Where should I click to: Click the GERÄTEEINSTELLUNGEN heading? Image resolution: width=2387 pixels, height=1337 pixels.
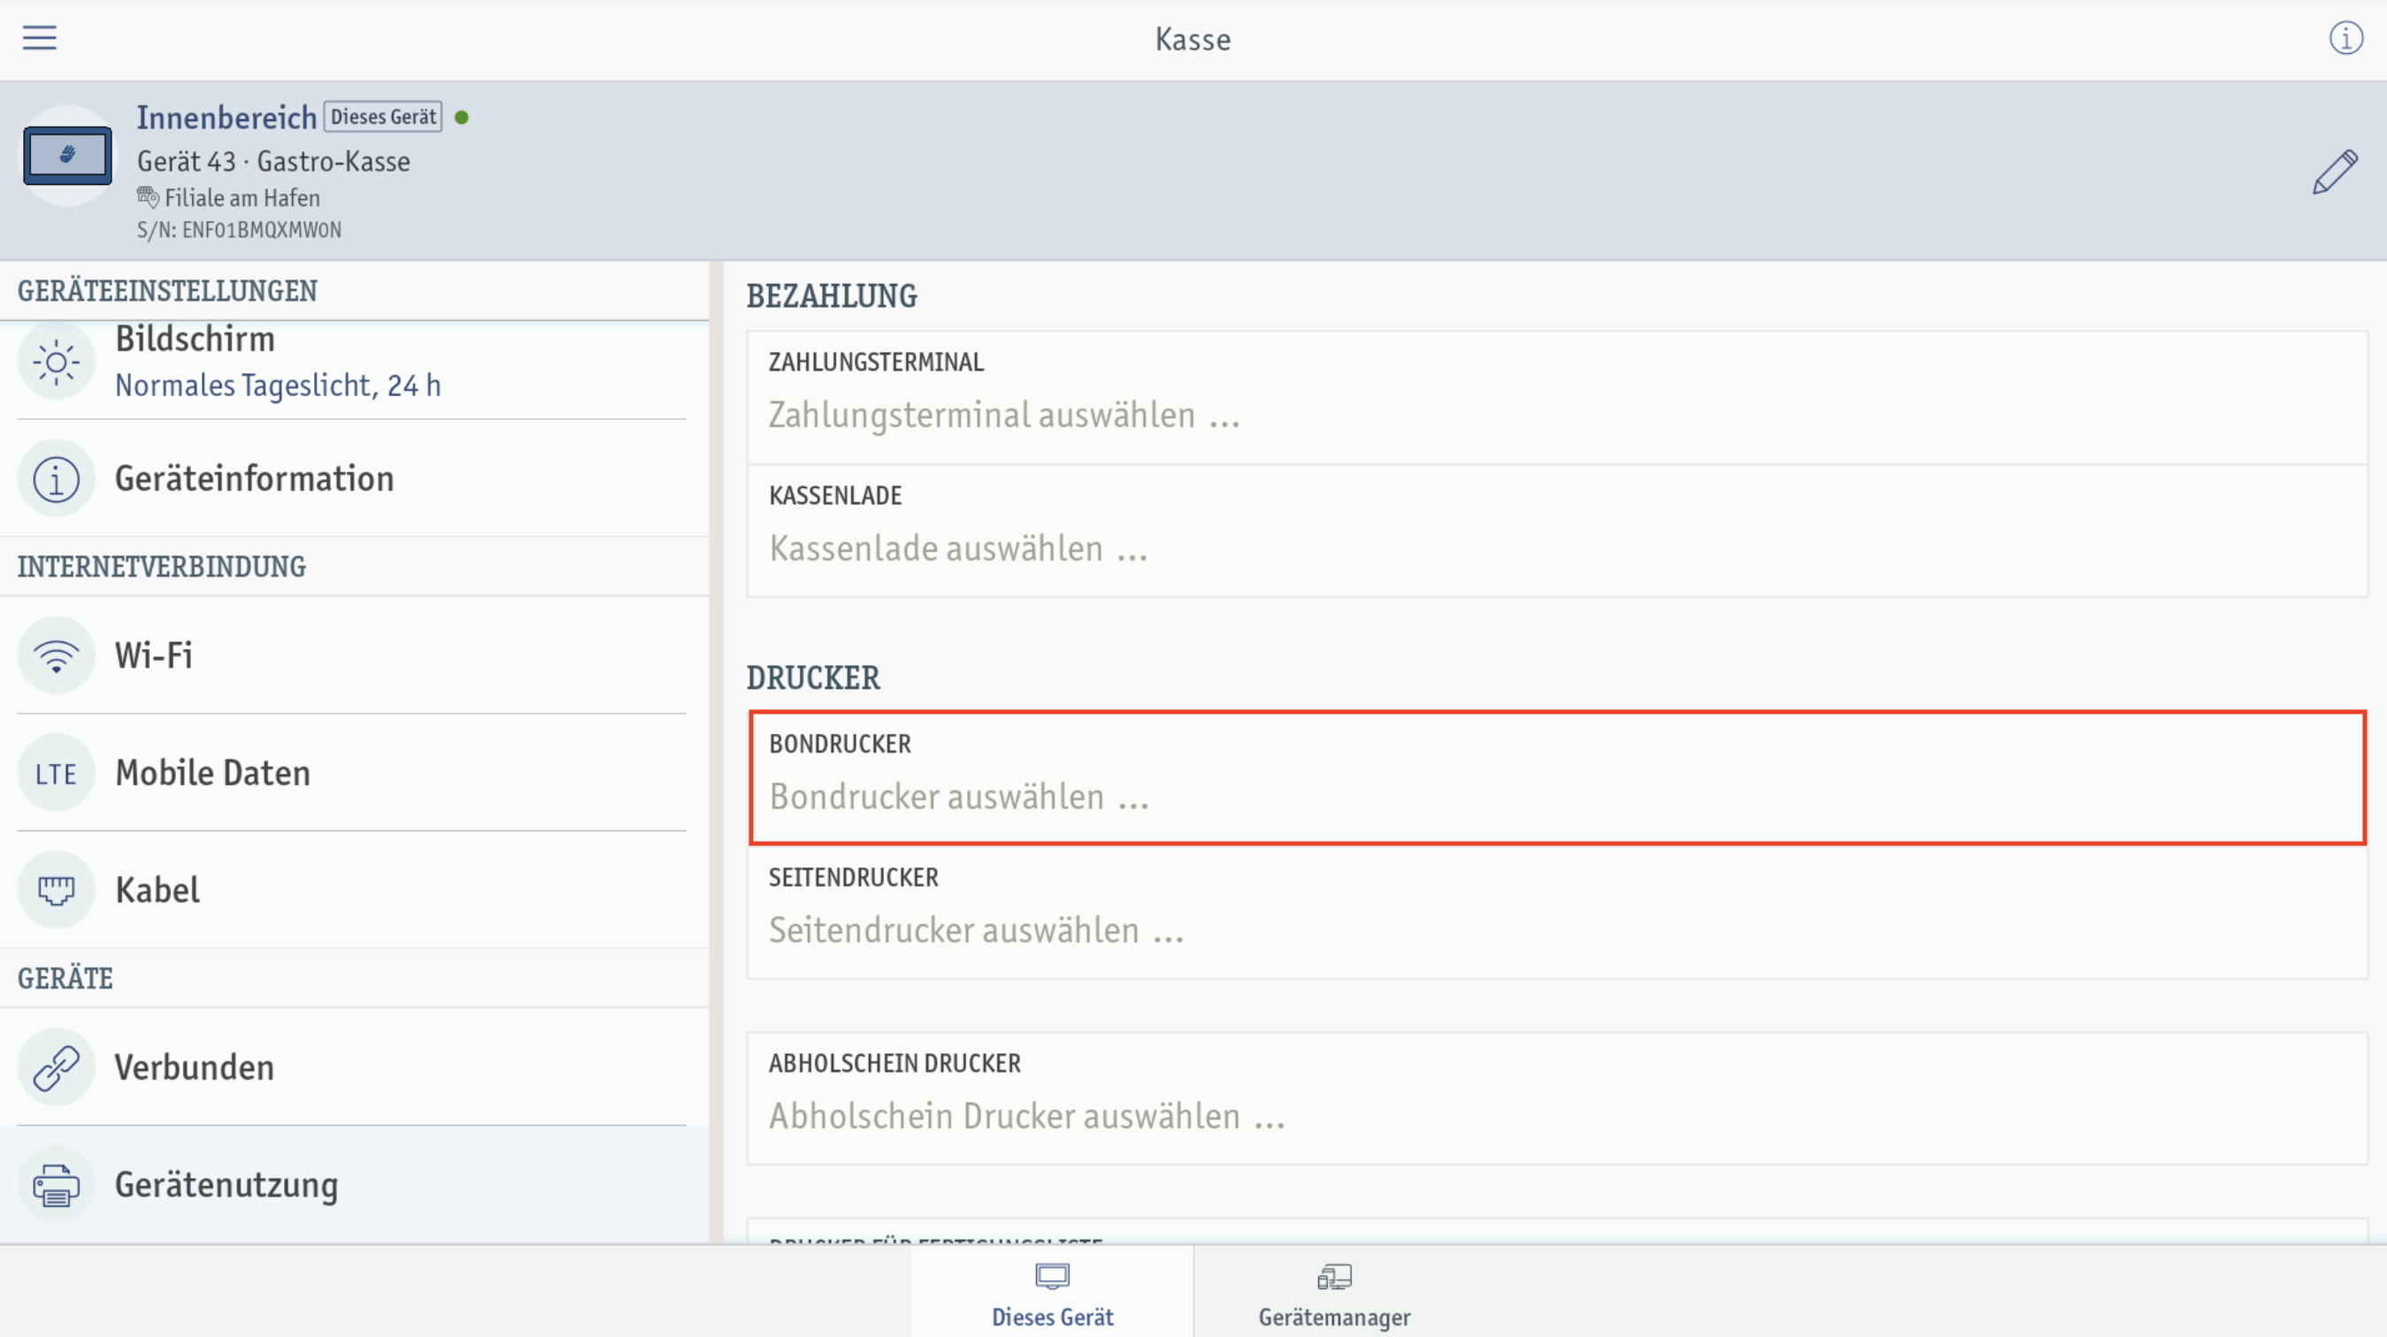point(168,291)
